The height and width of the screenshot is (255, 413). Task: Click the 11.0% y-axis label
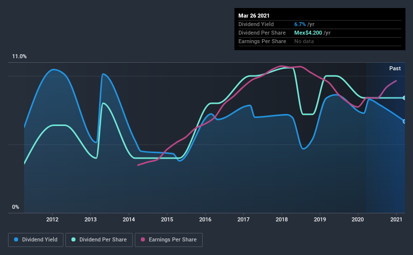pos(19,57)
